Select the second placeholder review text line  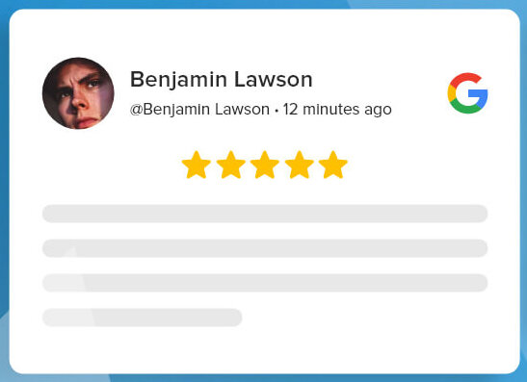click(265, 248)
